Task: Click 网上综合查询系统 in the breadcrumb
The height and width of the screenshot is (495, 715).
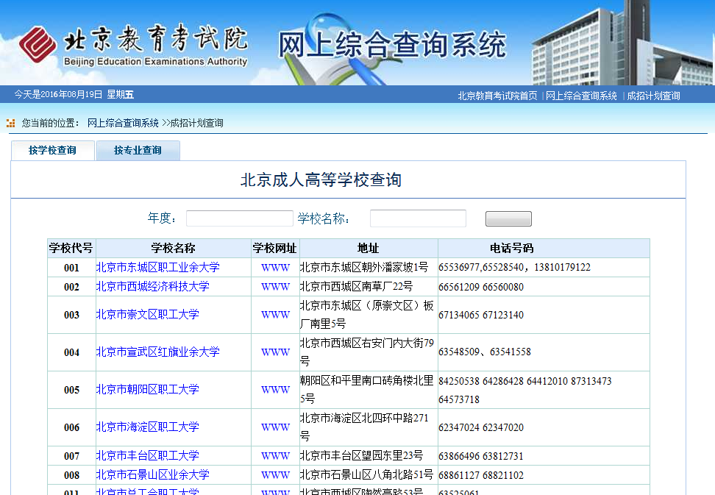Action: pyautogui.click(x=123, y=123)
